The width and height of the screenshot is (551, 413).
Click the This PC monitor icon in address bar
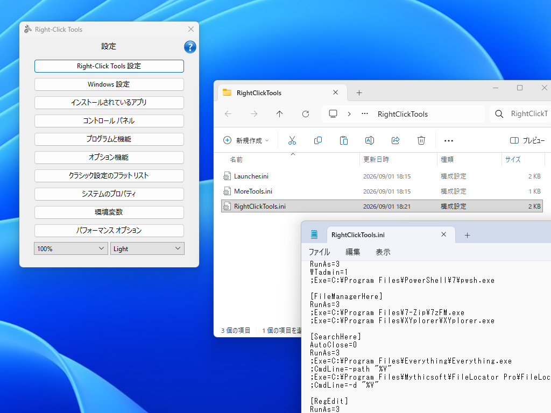(x=333, y=114)
